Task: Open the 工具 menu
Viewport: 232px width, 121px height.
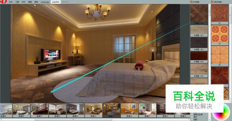Action: pos(17,2)
